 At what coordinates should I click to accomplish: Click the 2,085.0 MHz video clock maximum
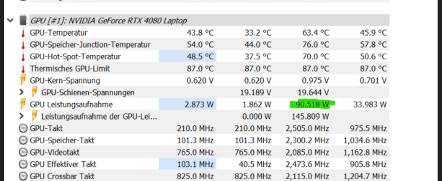[x=307, y=152]
